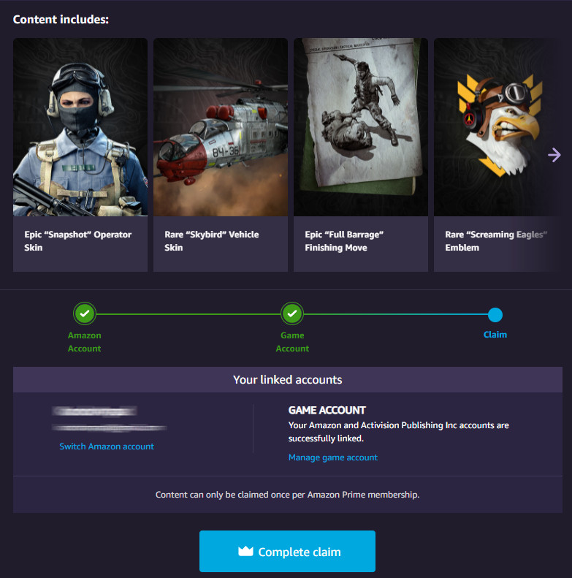572x578 pixels.
Task: Click the purple next-arrow in content carousel
Action: click(554, 155)
